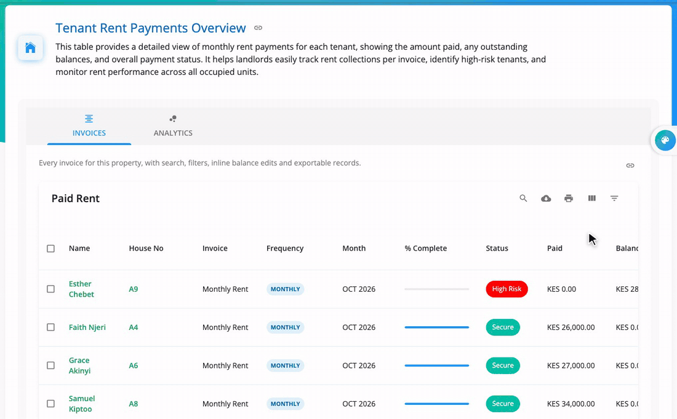Screen dimensions: 677x419
Task: Click KES 0.00 paid amount
Action: click(561, 289)
